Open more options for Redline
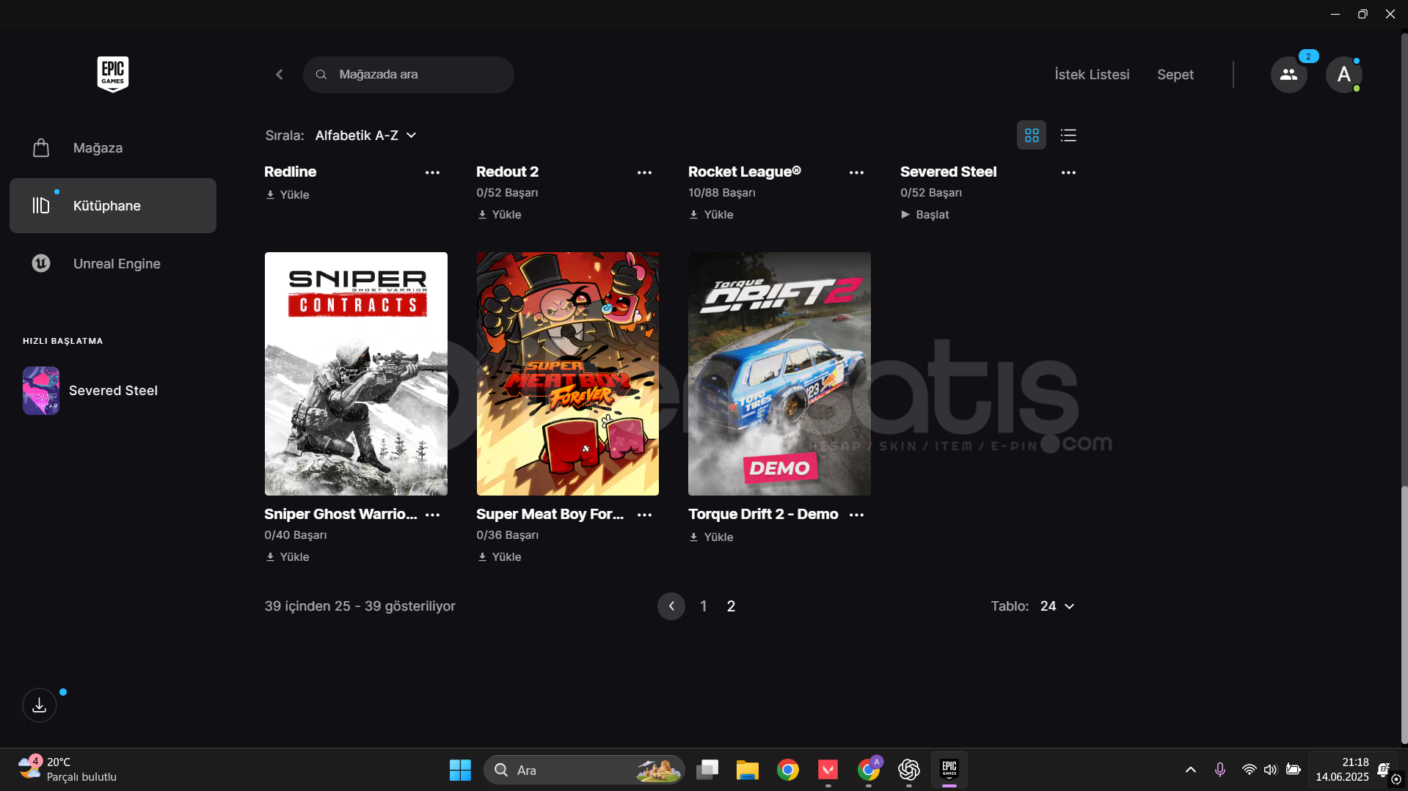 432,173
